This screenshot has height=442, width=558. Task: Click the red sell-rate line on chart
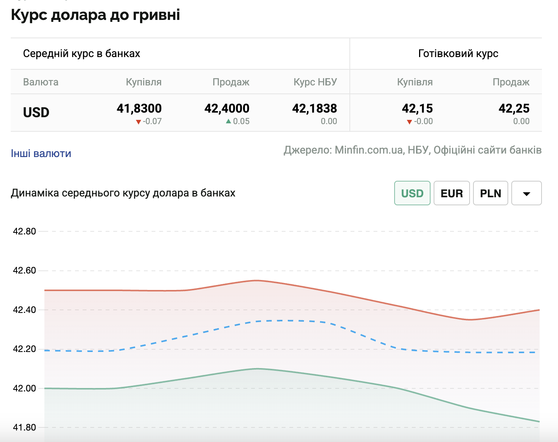(x=257, y=281)
